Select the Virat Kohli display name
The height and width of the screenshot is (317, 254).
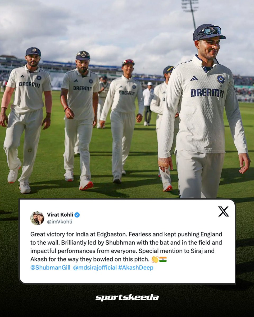60,215
